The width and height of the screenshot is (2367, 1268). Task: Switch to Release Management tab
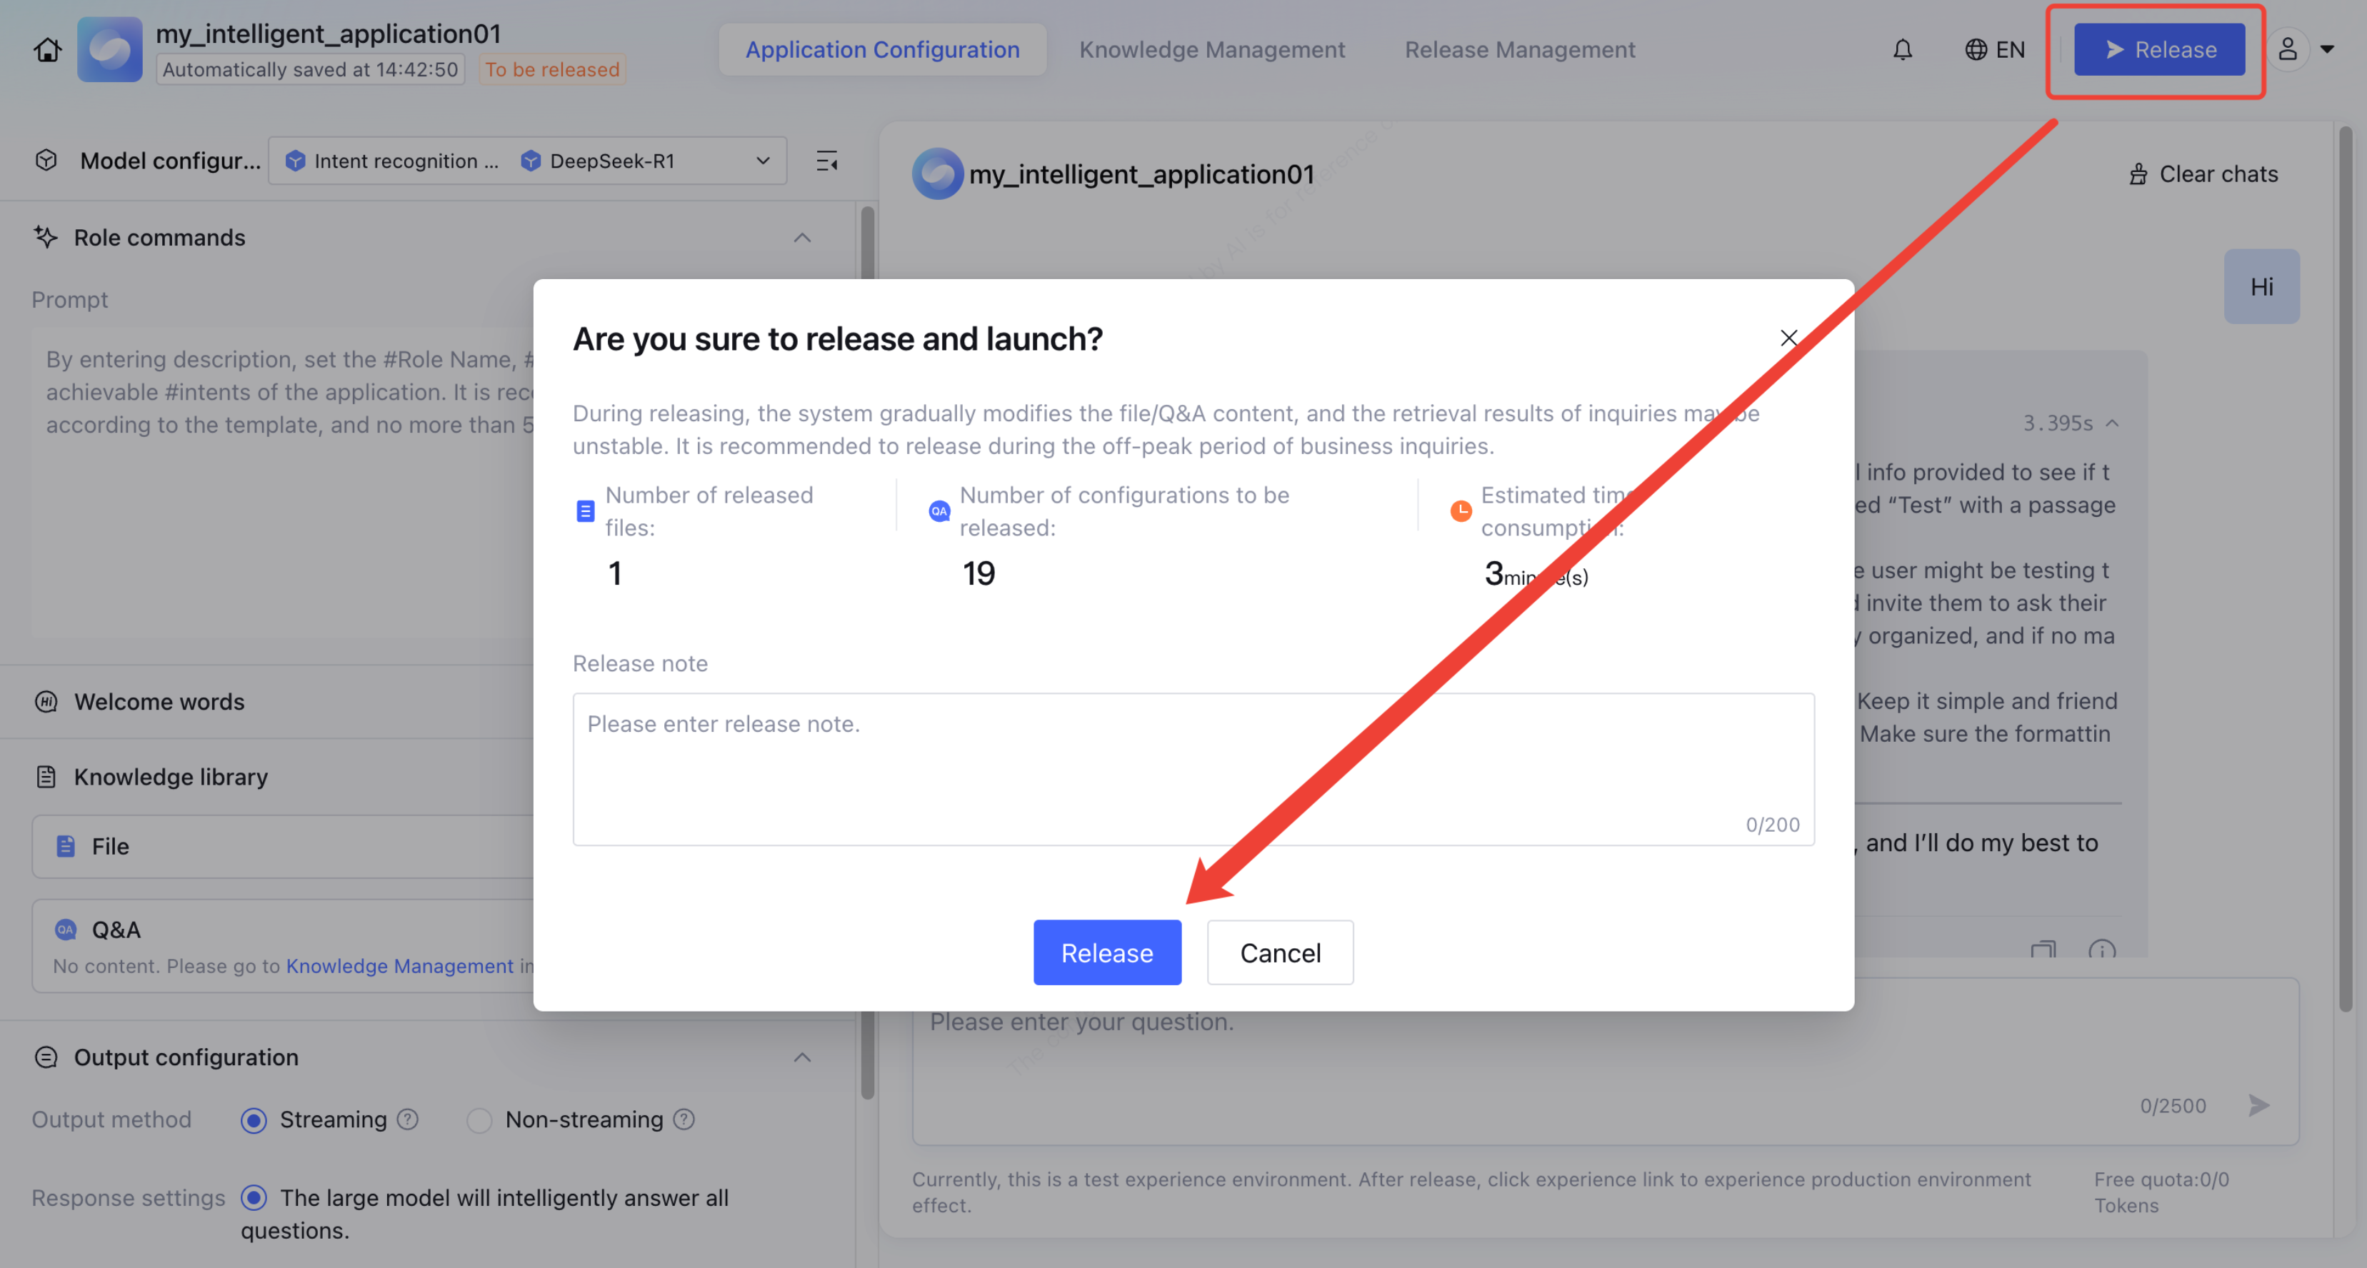(x=1520, y=49)
